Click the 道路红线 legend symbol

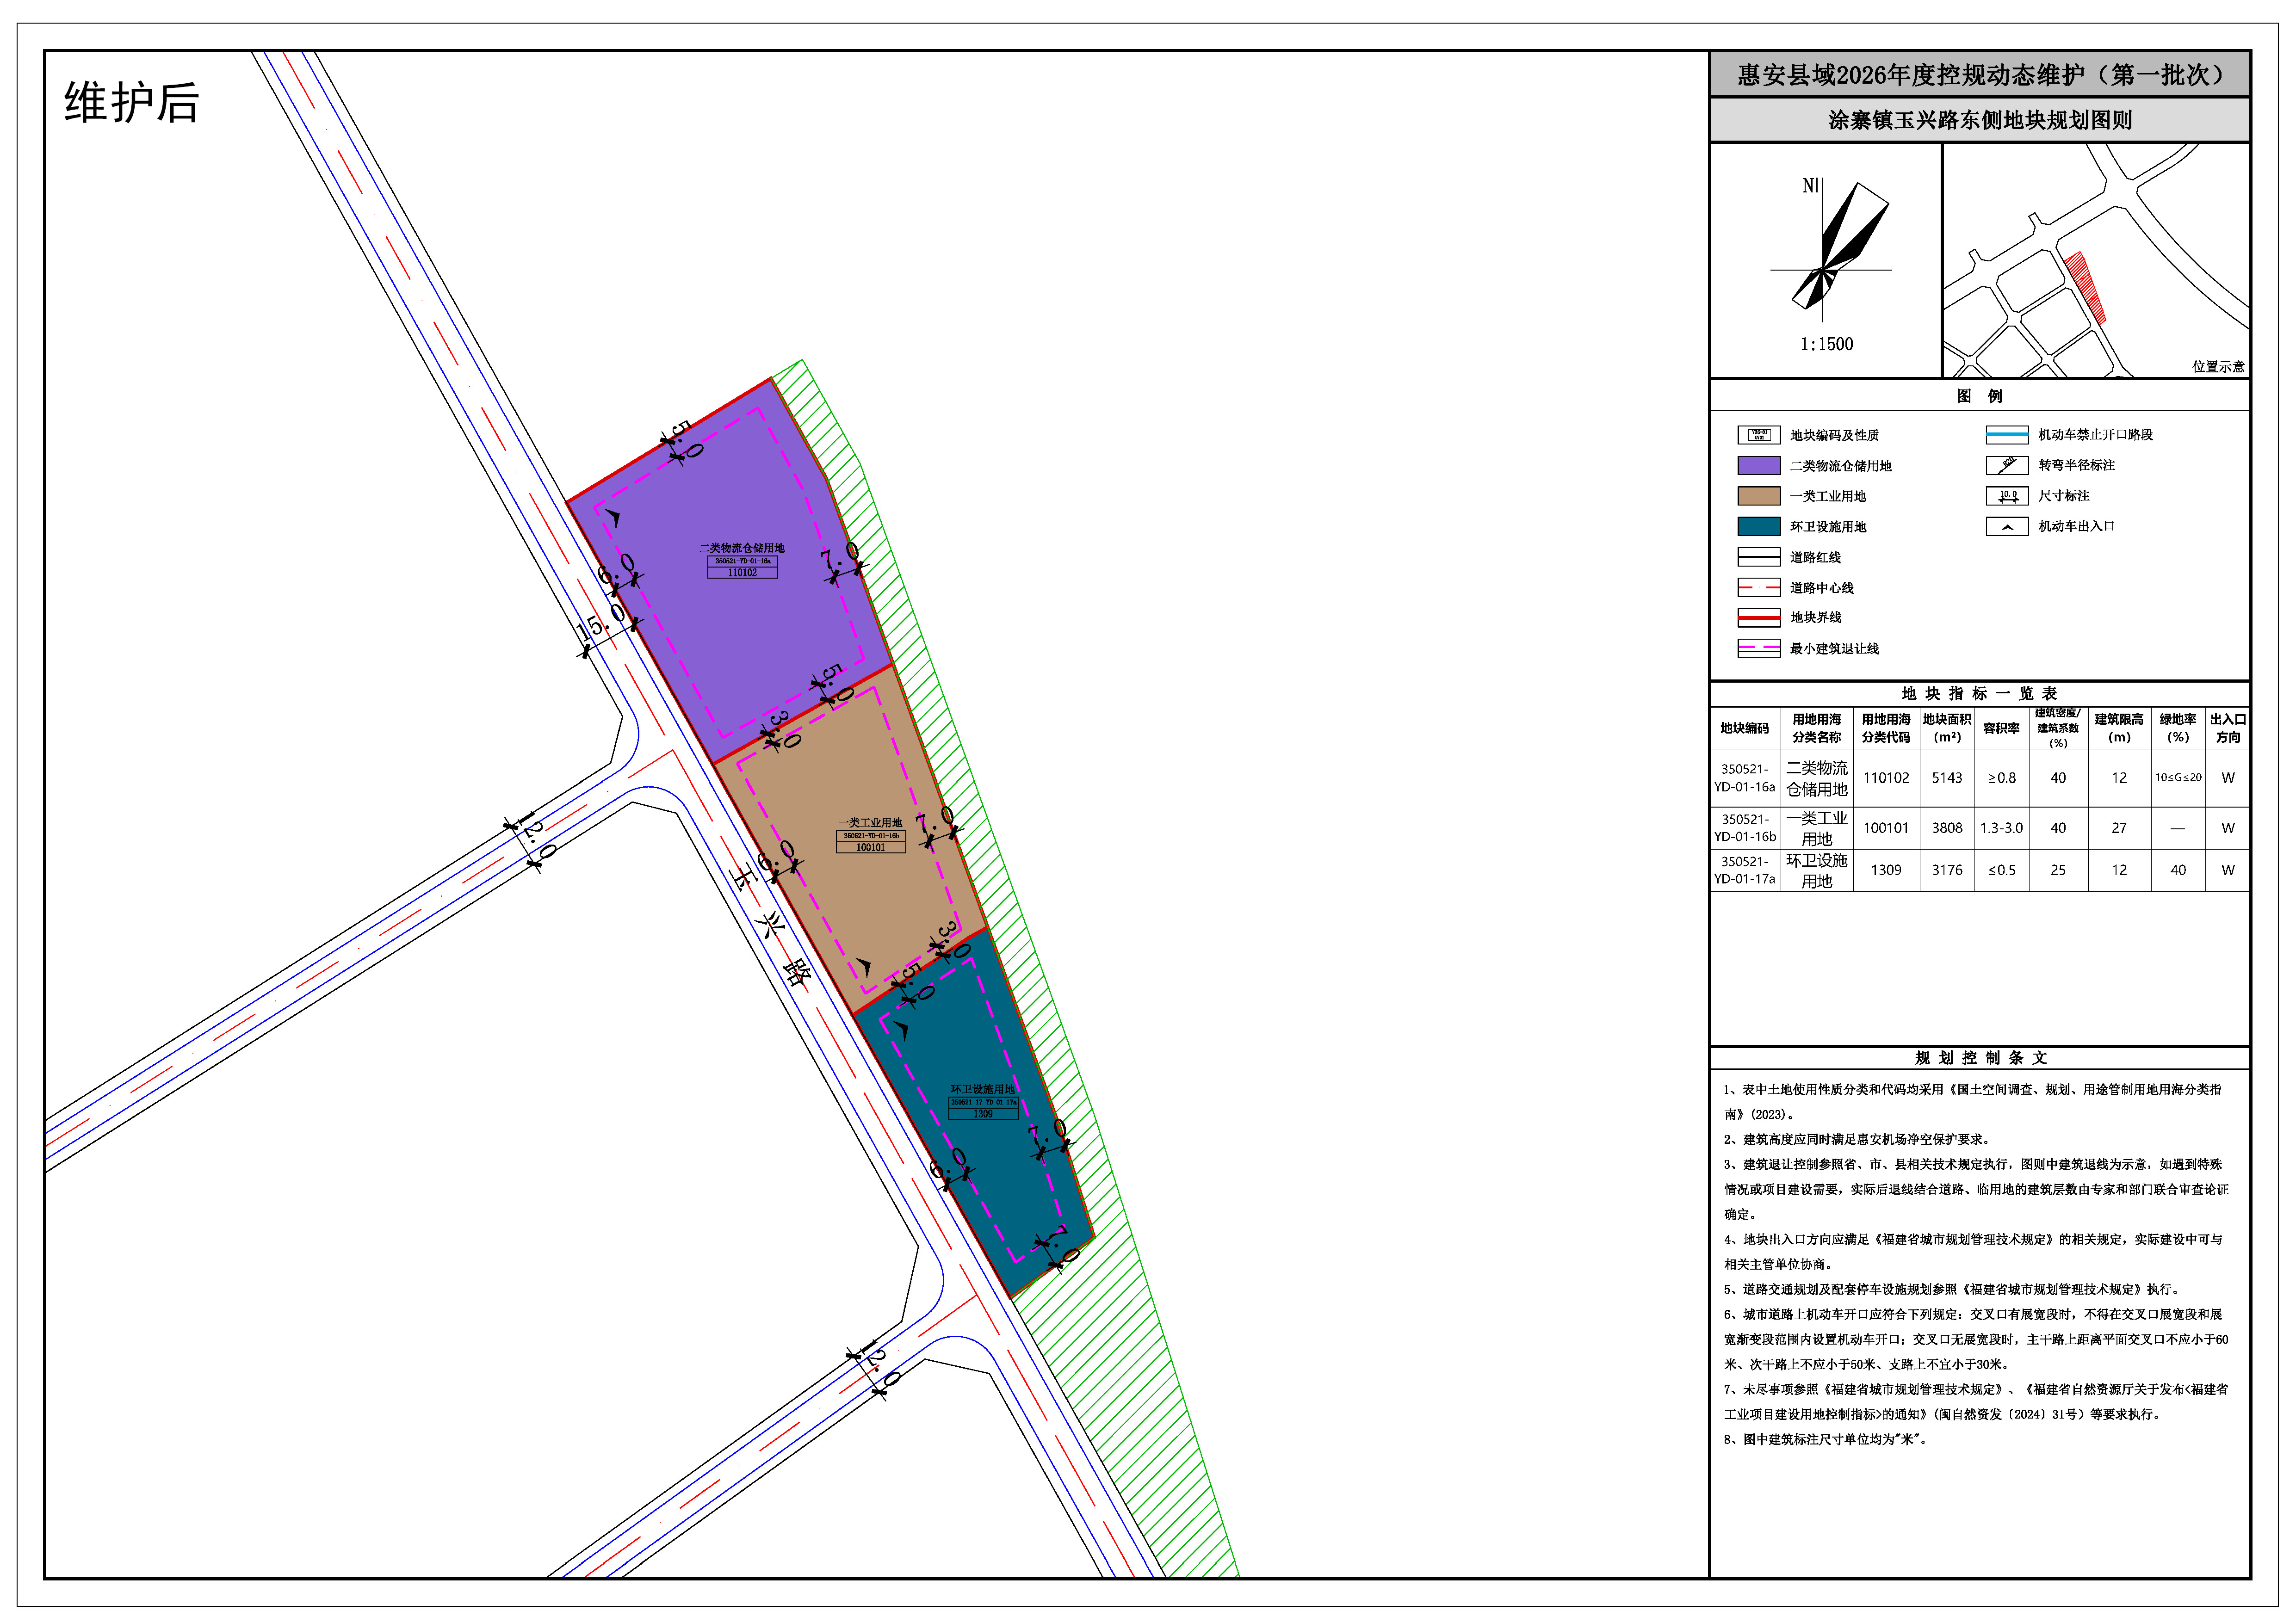click(1758, 557)
